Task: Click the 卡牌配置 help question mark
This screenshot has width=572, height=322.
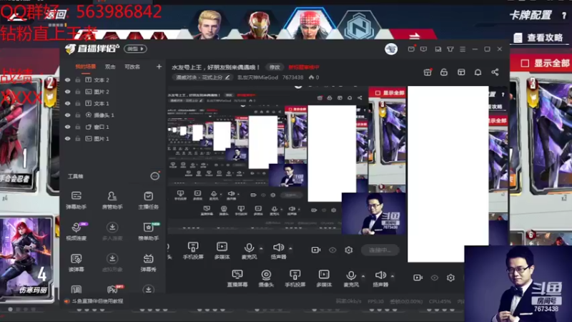Action: click(564, 16)
